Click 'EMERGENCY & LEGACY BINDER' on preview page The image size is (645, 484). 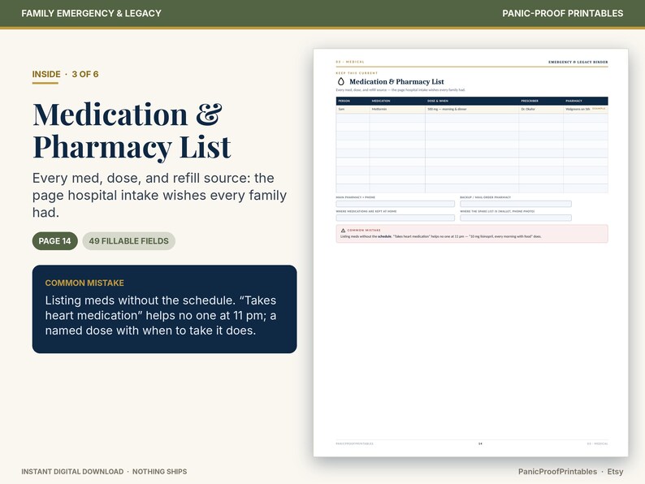click(578, 62)
